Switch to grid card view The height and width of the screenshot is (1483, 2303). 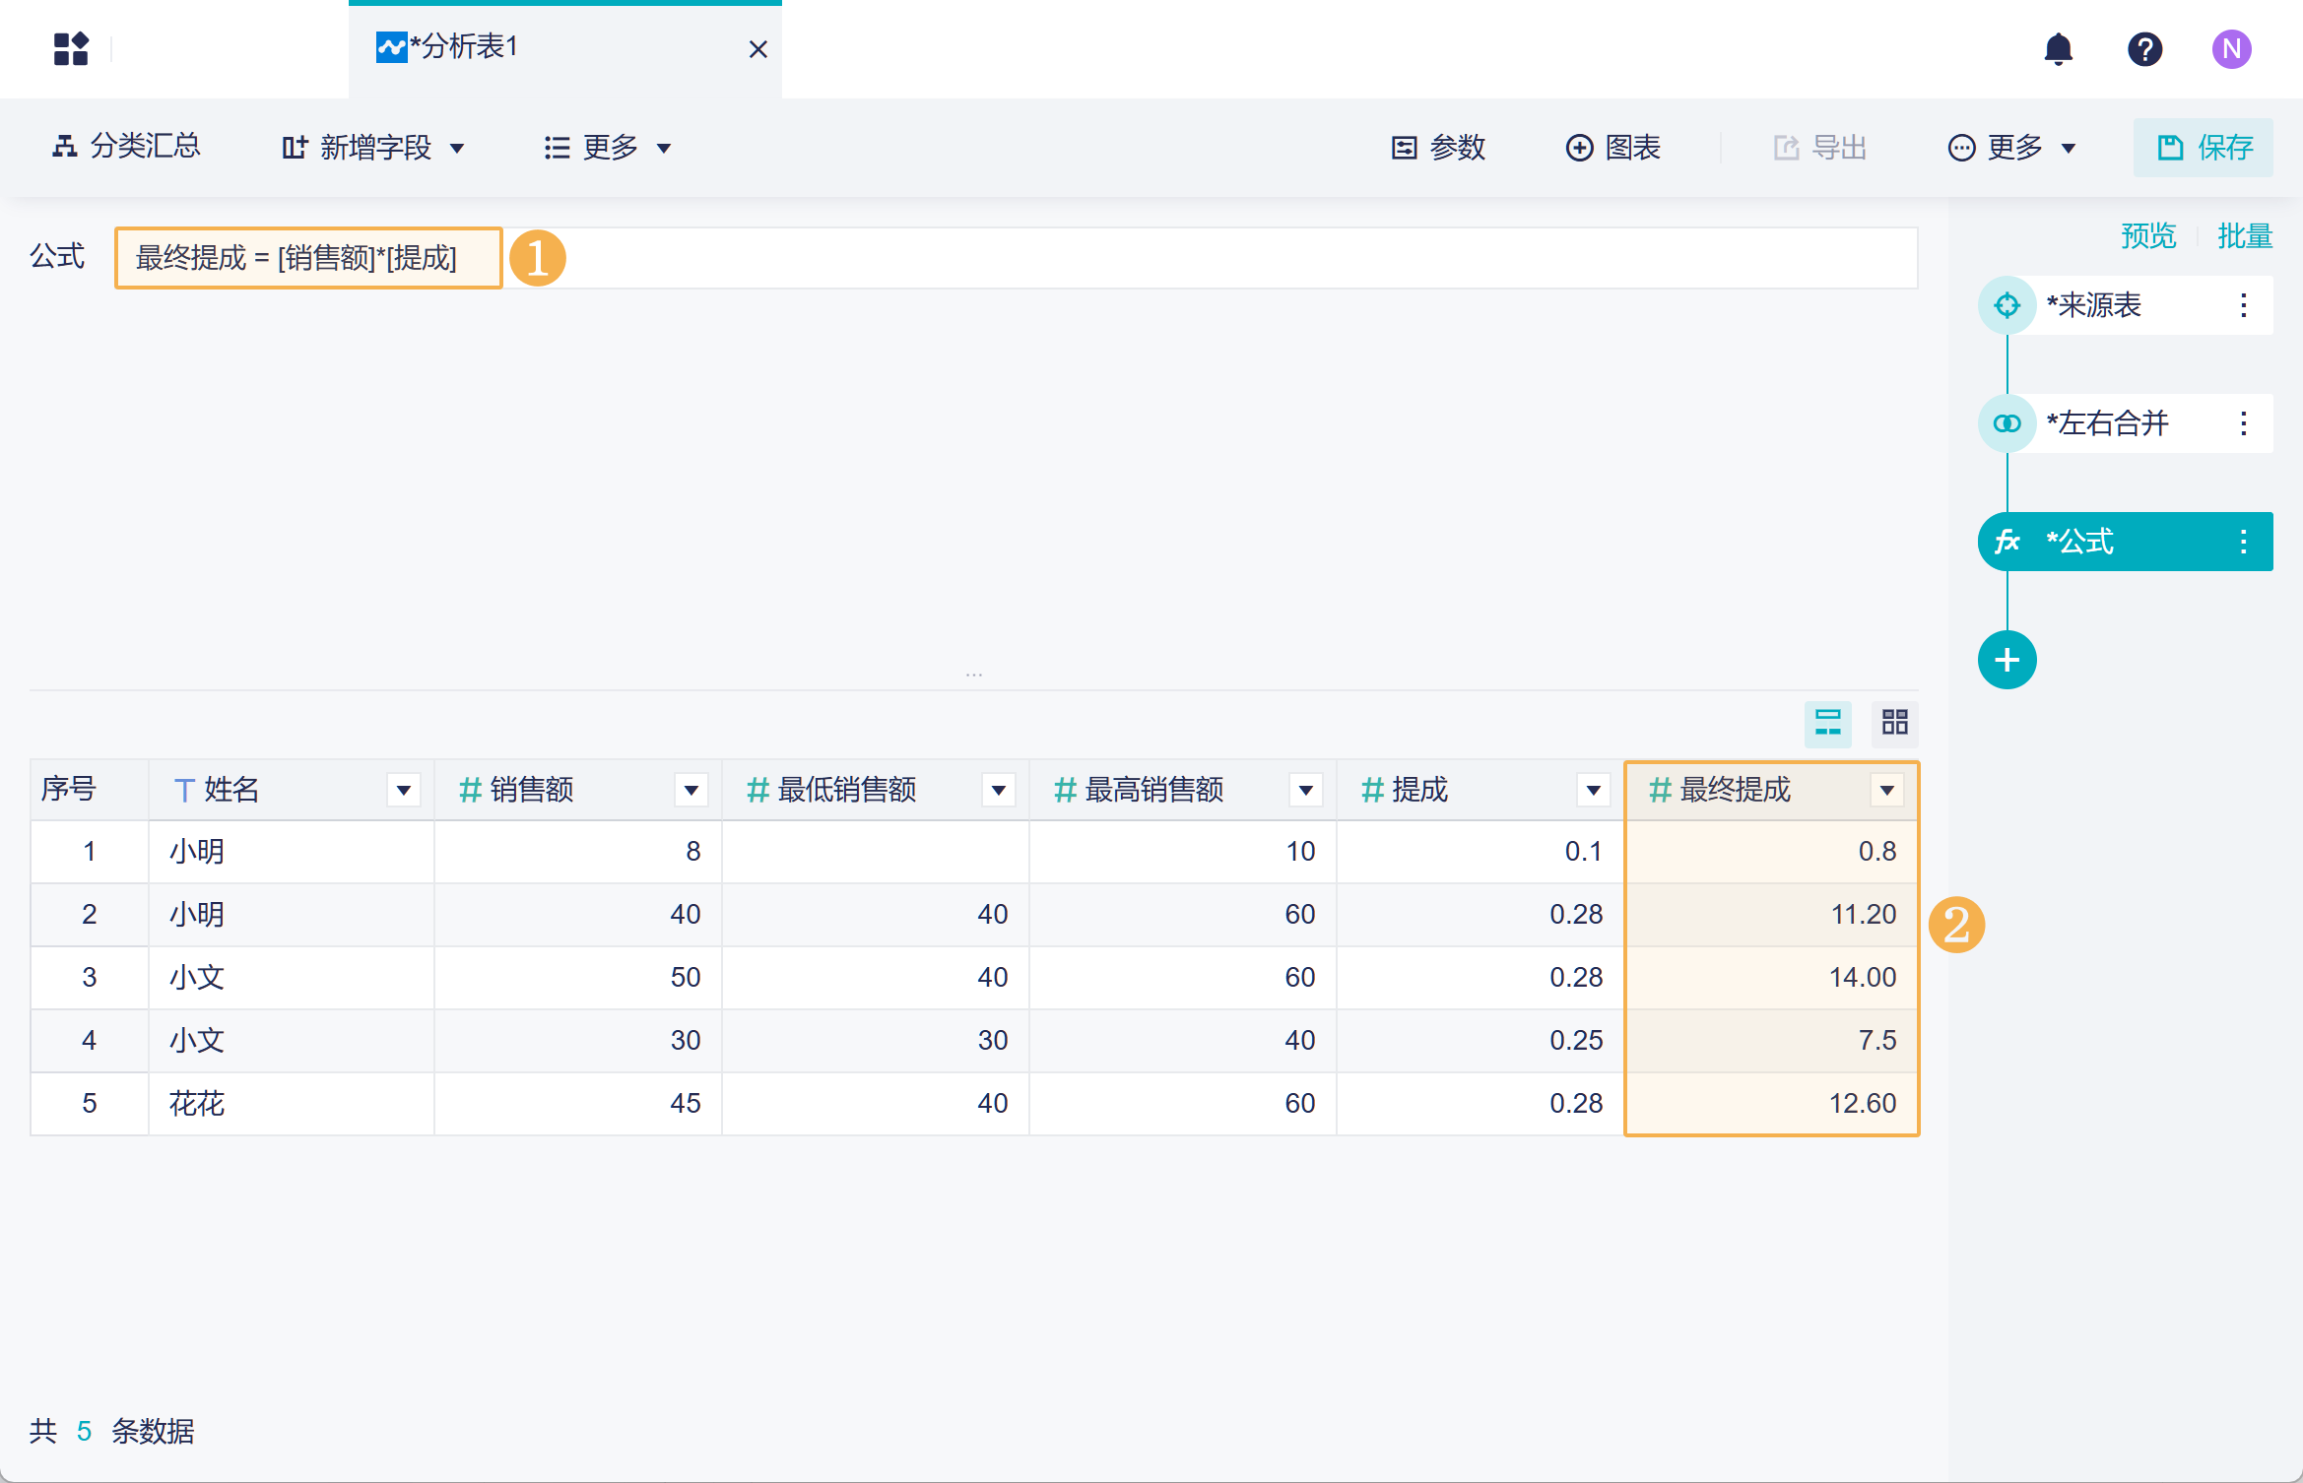(1894, 724)
